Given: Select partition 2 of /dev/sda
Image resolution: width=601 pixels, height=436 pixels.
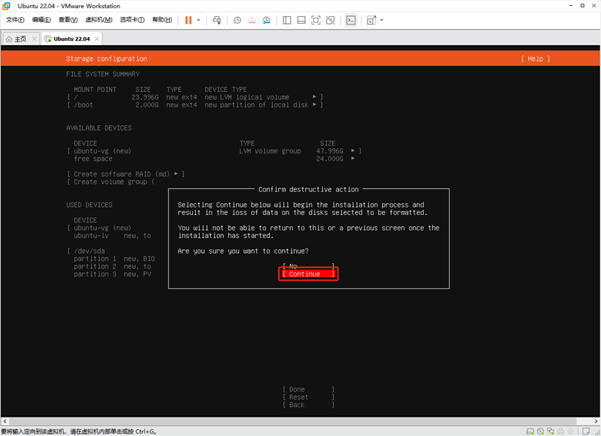Looking at the screenshot, I should 112,266.
